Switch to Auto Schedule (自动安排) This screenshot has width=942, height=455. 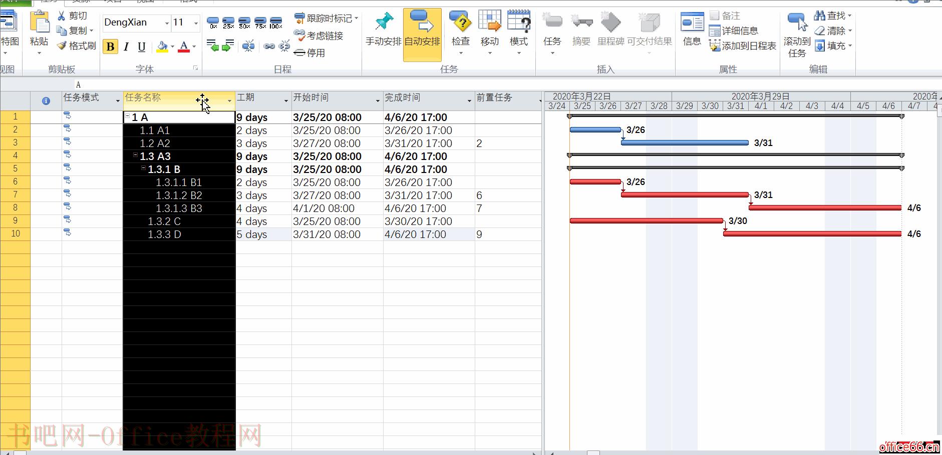pos(423,34)
